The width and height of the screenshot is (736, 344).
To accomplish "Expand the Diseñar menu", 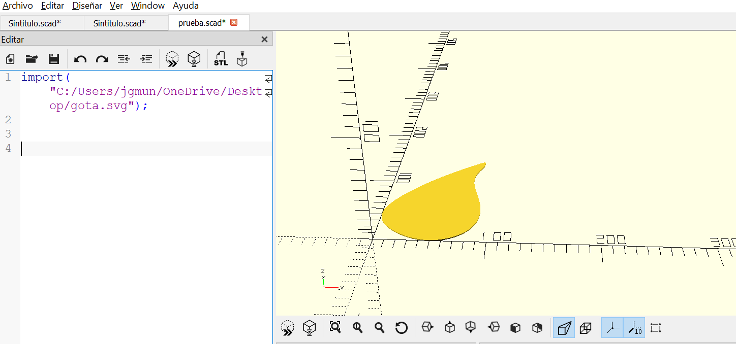I will 87,6.
